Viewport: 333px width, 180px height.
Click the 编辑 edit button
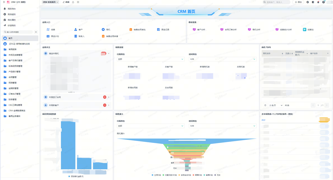click(66, 2)
